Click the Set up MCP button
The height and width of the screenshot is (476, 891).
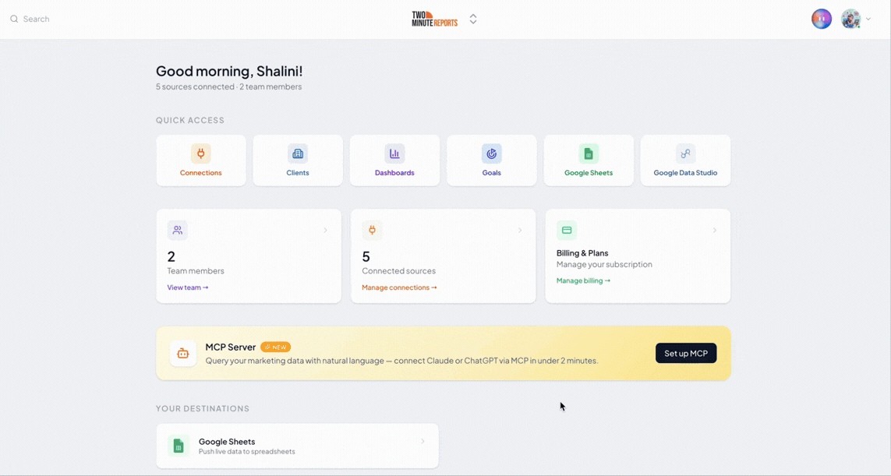tap(686, 354)
